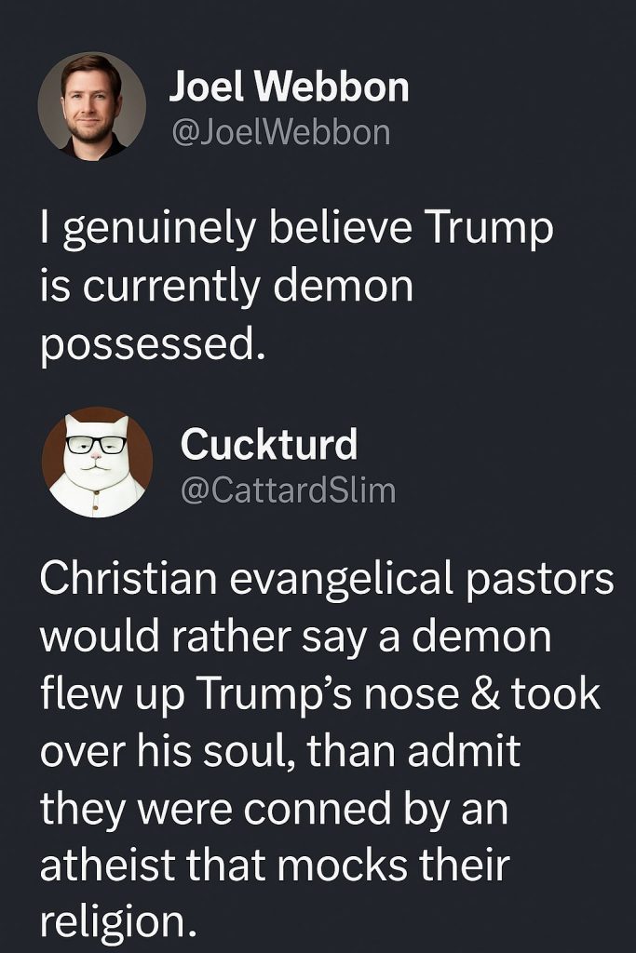Click the "Joel Webbon" display name
The width and height of the screenshot is (636, 953).
pyautogui.click(x=289, y=87)
